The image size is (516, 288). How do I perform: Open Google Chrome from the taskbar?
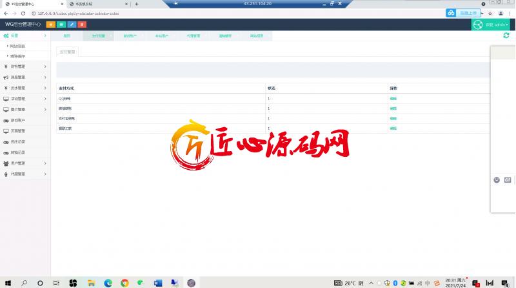pos(124,283)
